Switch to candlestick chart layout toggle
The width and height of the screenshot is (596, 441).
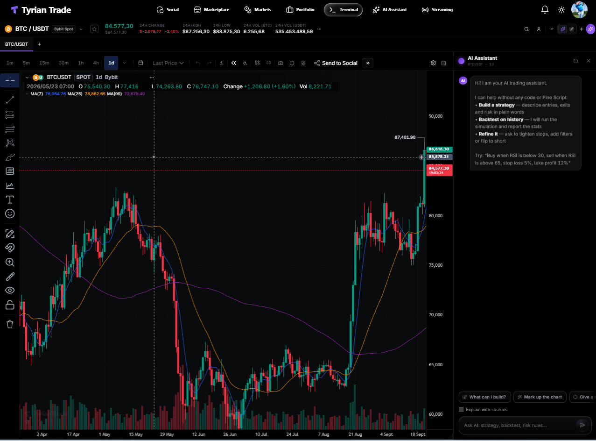tap(572, 29)
